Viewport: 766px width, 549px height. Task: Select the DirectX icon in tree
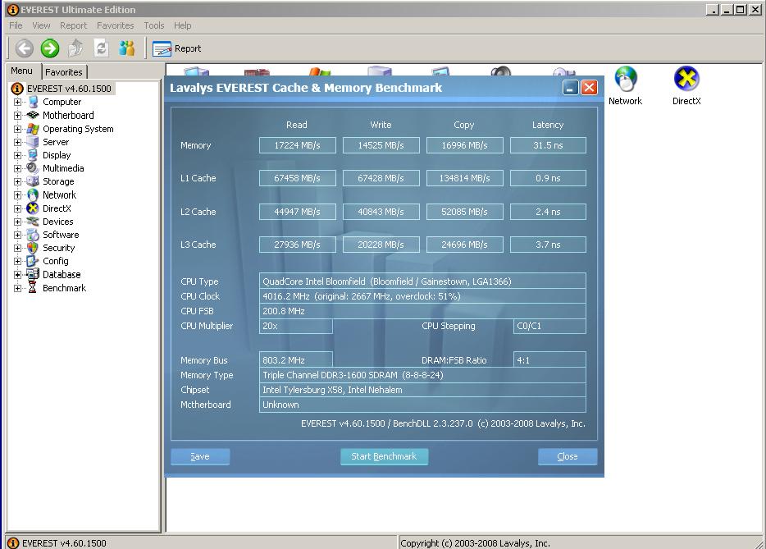point(33,208)
